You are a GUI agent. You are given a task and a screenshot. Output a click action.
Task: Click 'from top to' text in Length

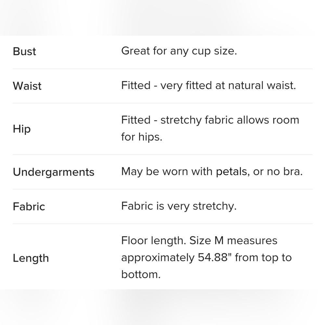click(263, 258)
